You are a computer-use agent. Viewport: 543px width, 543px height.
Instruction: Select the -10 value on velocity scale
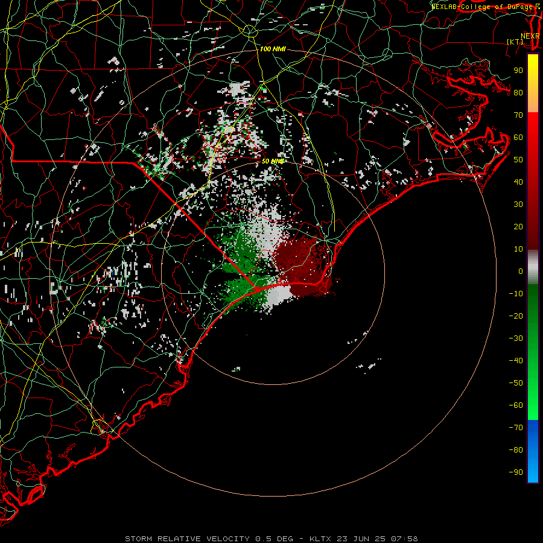[516, 294]
